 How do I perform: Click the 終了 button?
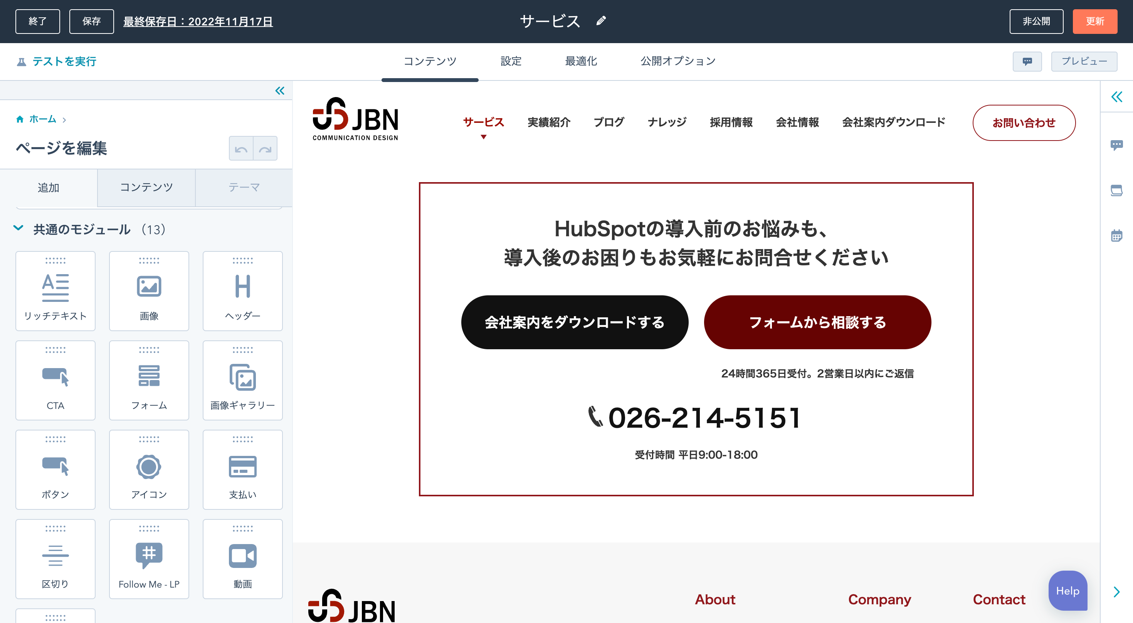[38, 21]
